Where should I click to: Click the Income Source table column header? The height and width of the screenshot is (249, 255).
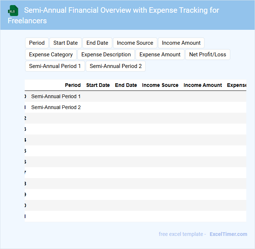coord(160,85)
